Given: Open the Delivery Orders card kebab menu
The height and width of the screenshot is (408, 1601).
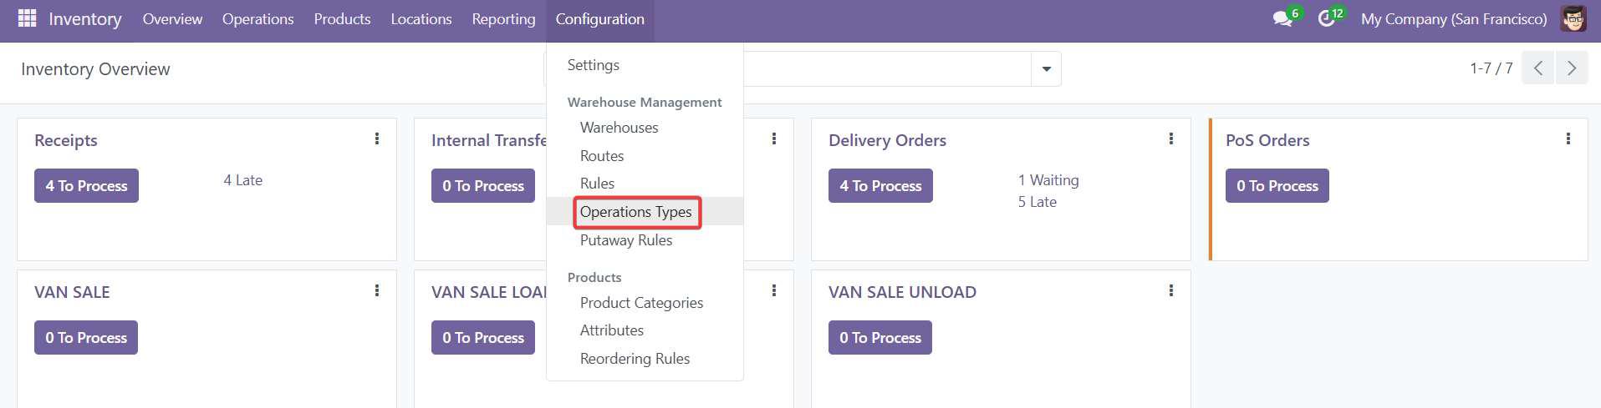Looking at the screenshot, I should click(x=1171, y=139).
